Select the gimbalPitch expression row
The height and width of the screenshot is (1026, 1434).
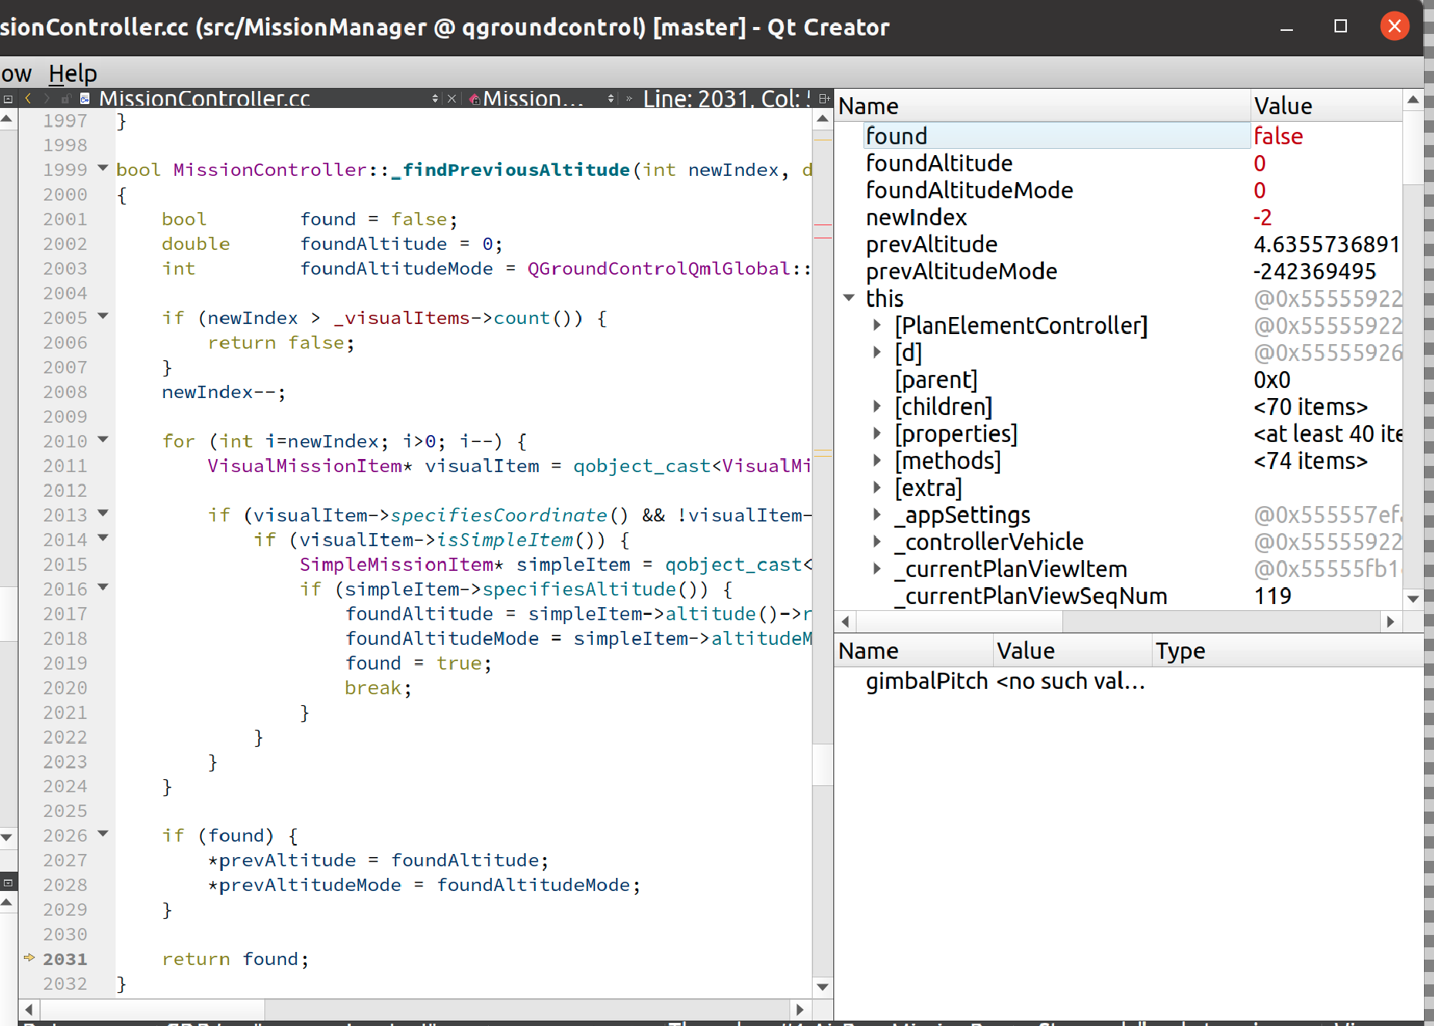pos(1129,681)
